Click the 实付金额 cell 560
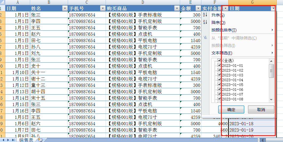Image resolution: width=283 pixels, height=142 pixels. click(215, 130)
